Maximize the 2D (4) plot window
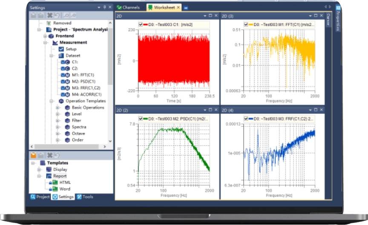 click(316, 110)
